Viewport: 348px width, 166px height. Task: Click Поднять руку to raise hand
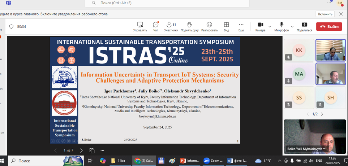(189, 26)
